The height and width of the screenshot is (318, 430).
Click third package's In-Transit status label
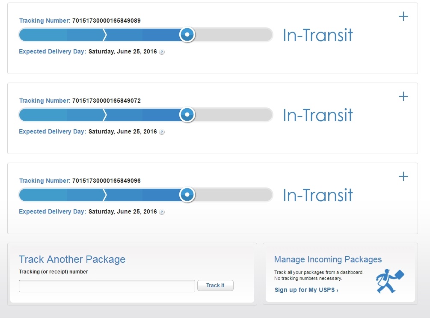click(x=318, y=195)
